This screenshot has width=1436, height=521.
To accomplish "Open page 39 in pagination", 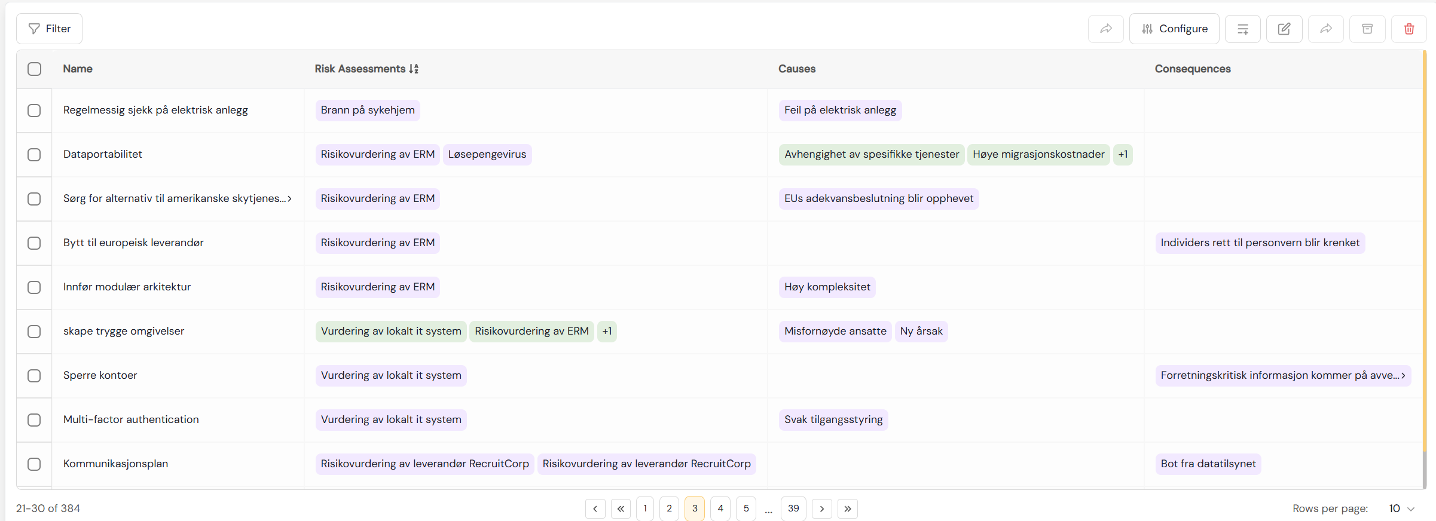I will pyautogui.click(x=793, y=508).
